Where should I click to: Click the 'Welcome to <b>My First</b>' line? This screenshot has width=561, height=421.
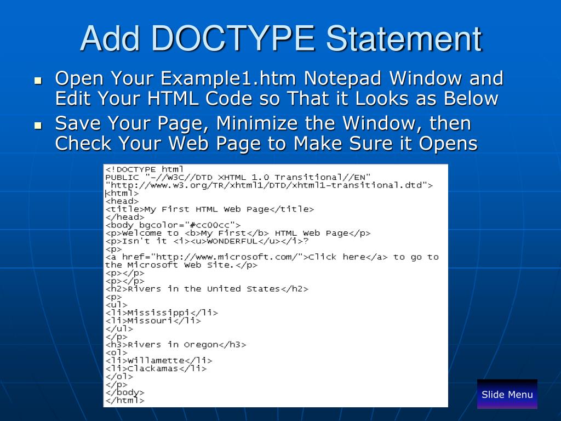[x=238, y=233]
